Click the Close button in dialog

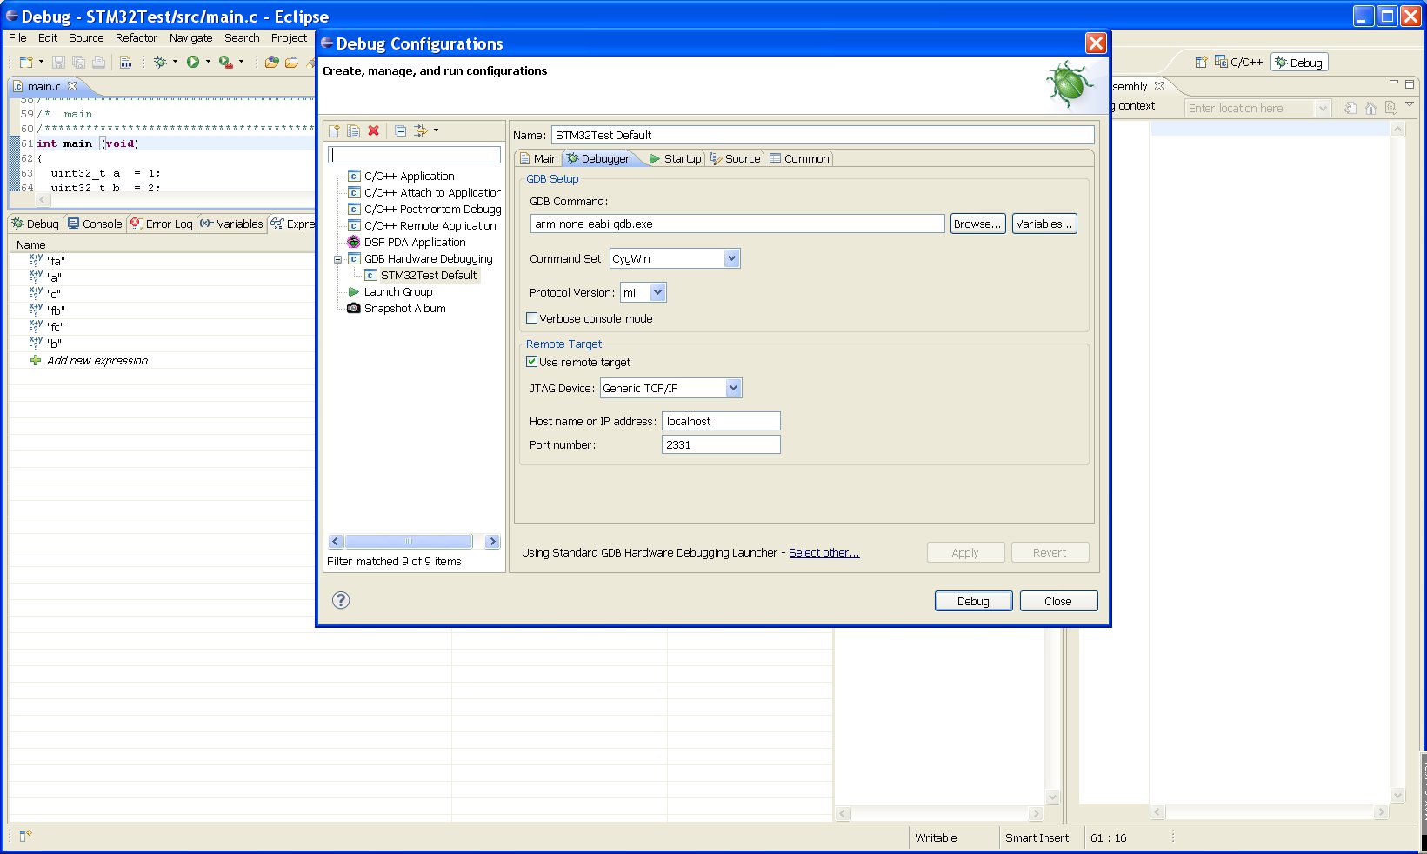click(1058, 601)
